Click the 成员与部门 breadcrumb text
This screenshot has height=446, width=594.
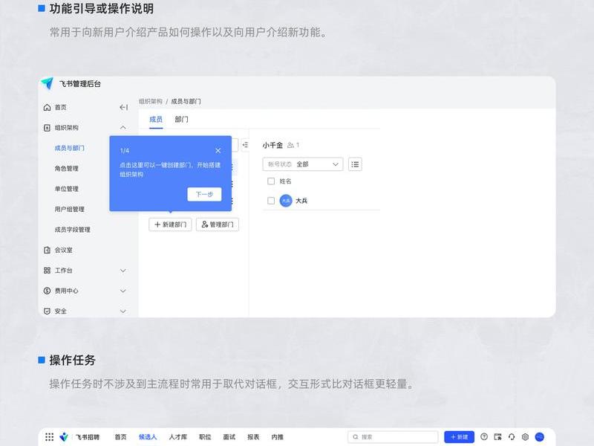tap(186, 101)
